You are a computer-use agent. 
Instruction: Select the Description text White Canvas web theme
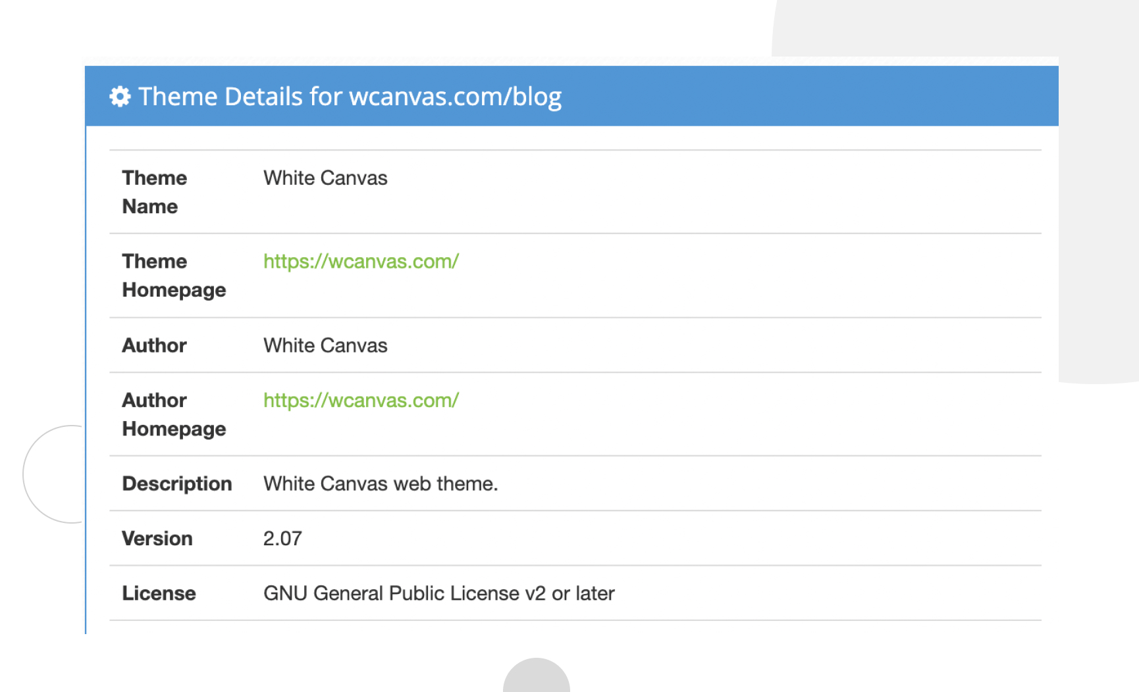point(381,483)
